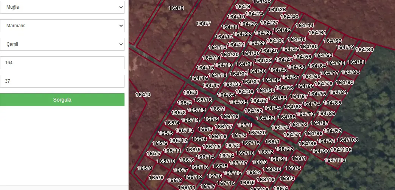The width and height of the screenshot is (395, 190).
Task: Select parcel label 164/44 on the map
Action: pyautogui.click(x=305, y=25)
